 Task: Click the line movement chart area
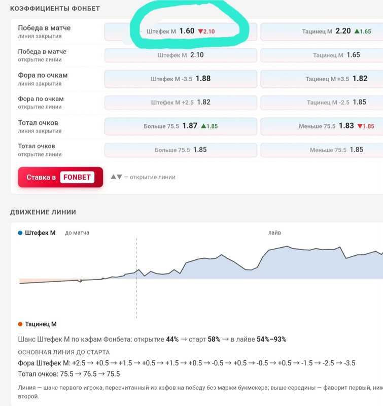pos(201,278)
